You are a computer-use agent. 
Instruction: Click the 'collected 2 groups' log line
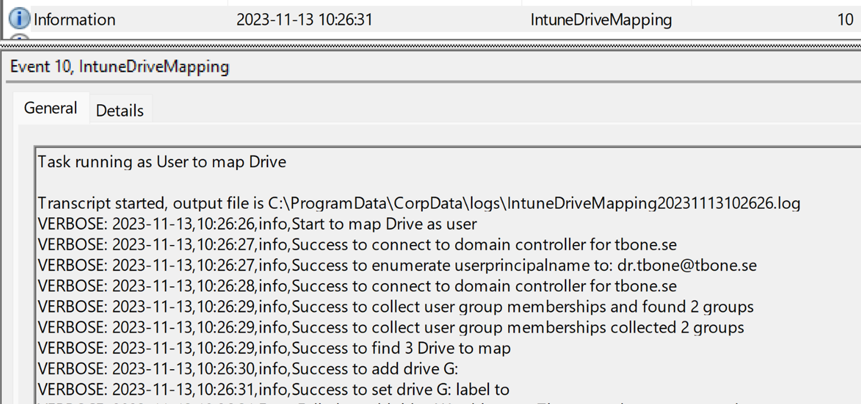point(391,327)
